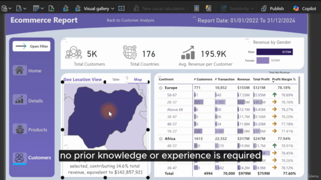This screenshot has height=180, width=321.
Task: Click the transform data table icon
Action: point(36,8)
